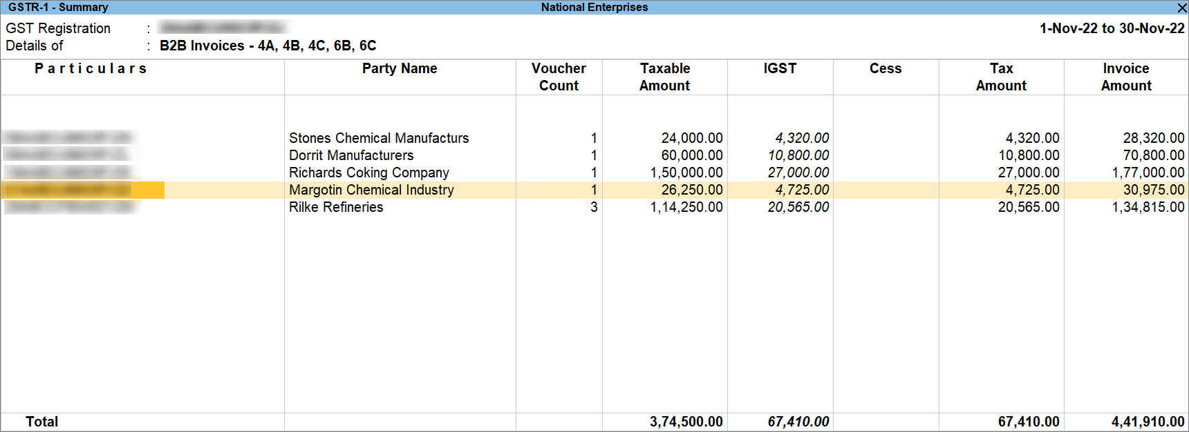
Task: Click tax amount 20,565.00 for Rilke Refineries
Action: [1029, 207]
